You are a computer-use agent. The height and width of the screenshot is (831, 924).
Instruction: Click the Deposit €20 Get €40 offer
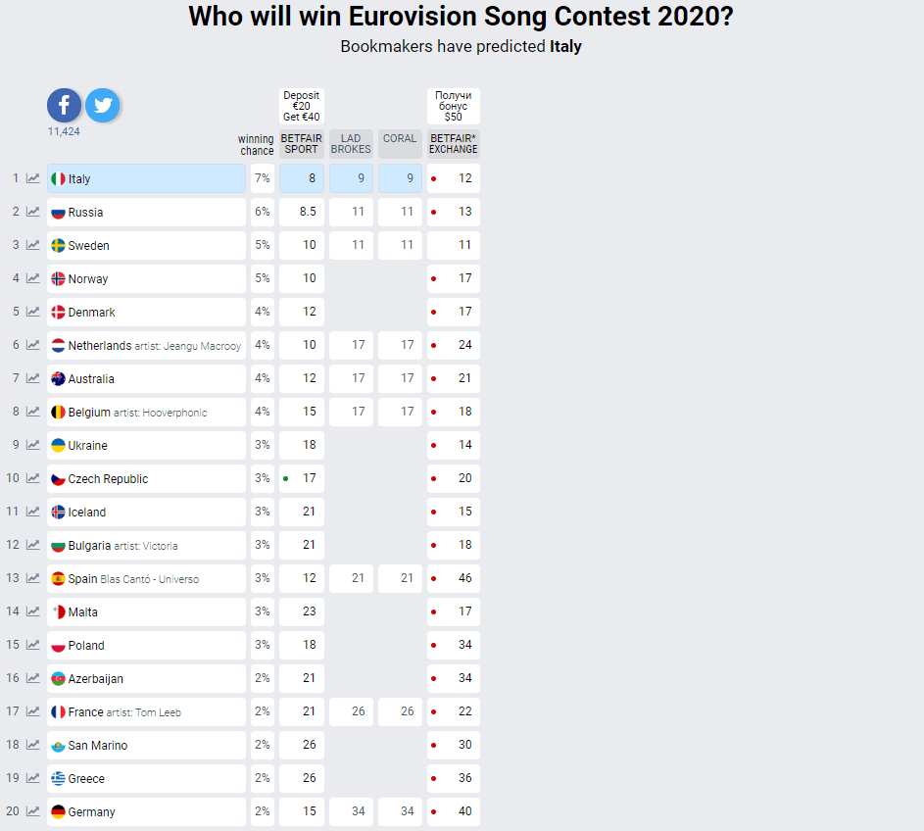coord(302,106)
